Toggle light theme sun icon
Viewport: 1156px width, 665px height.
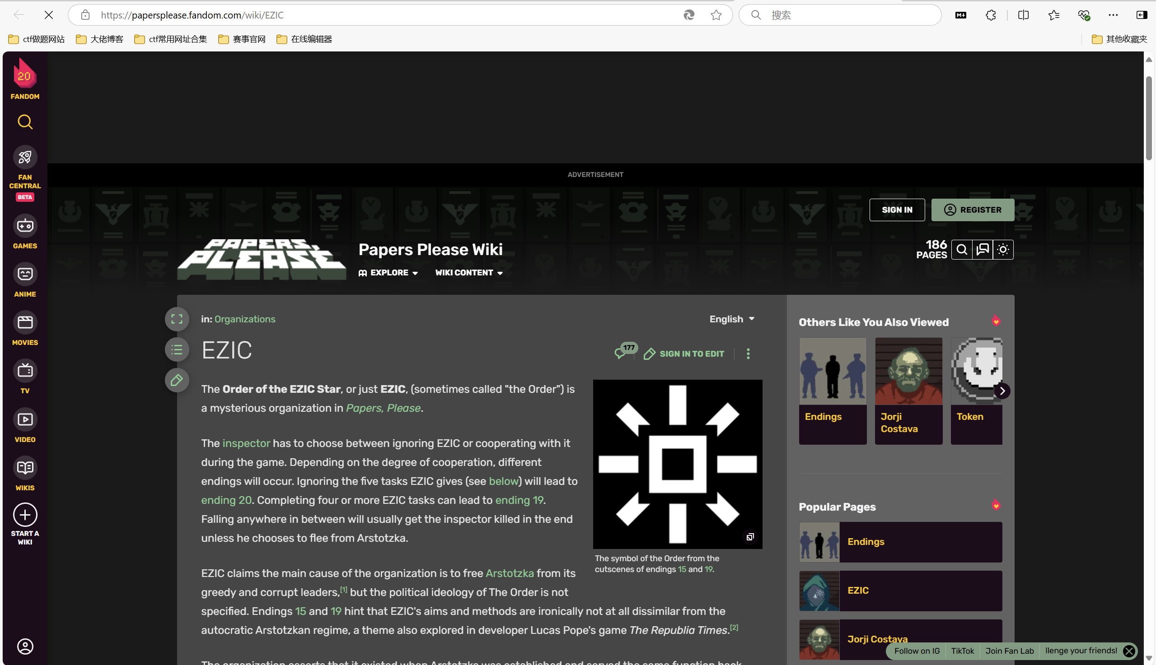tap(1003, 249)
